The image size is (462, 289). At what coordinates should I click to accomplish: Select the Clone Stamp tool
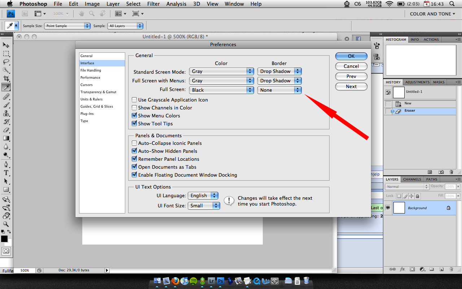(x=6, y=113)
